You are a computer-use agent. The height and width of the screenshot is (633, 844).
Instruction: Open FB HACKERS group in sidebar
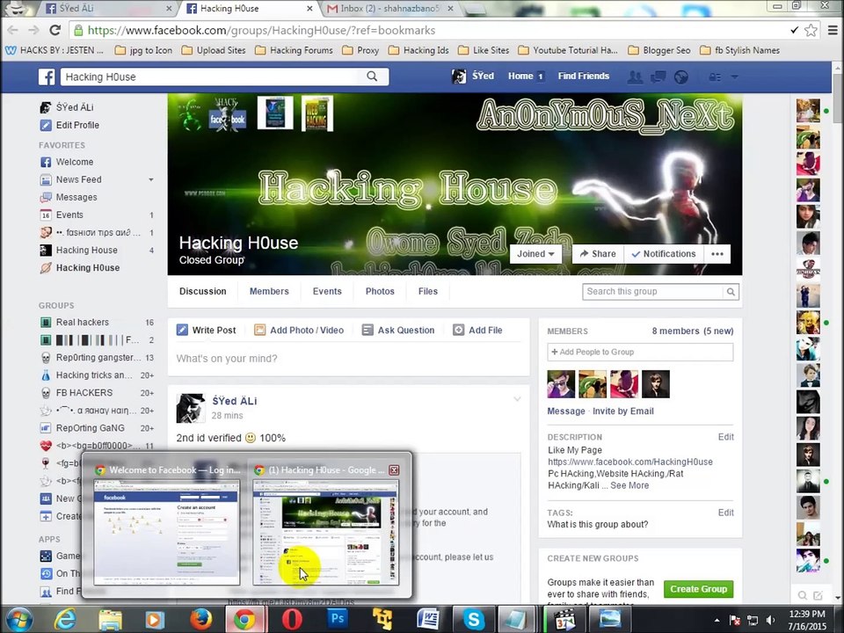[84, 393]
